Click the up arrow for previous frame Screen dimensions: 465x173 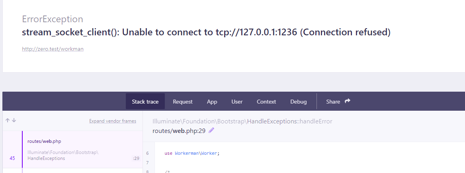point(7,121)
